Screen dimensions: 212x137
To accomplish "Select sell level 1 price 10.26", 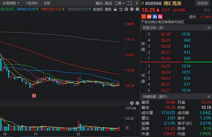I will pyautogui.click(x=166, y=58).
